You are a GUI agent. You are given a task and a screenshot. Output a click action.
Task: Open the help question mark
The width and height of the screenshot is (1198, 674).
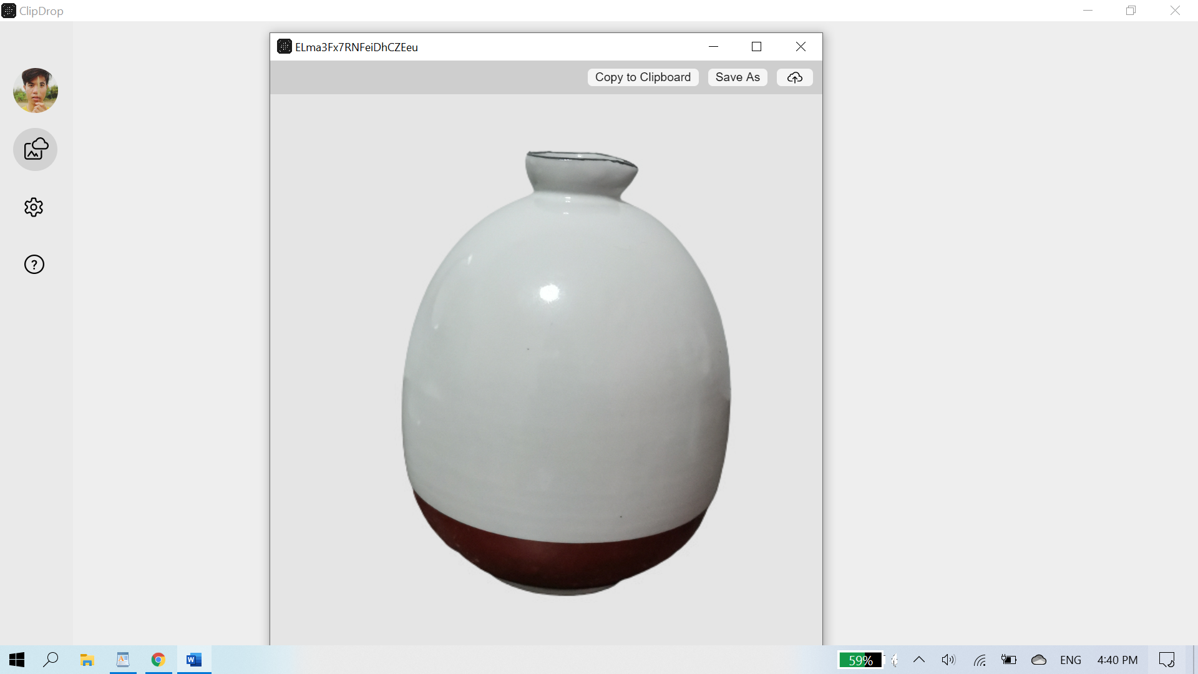click(34, 265)
